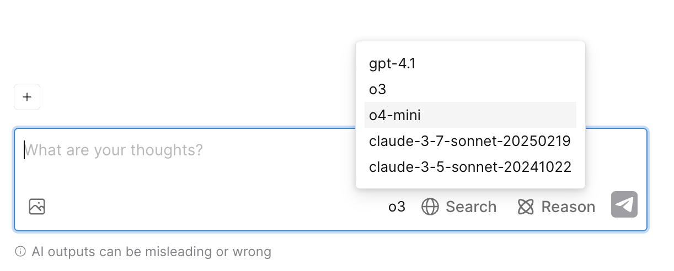Click the text cursor at the message box start
Image resolution: width=674 pixels, height=271 pixels.
(x=24, y=150)
